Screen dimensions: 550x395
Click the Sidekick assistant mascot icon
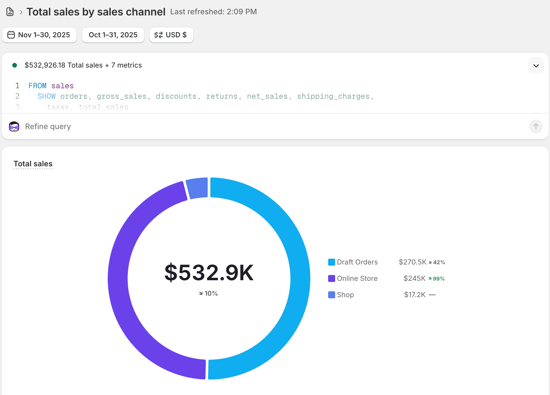point(14,126)
